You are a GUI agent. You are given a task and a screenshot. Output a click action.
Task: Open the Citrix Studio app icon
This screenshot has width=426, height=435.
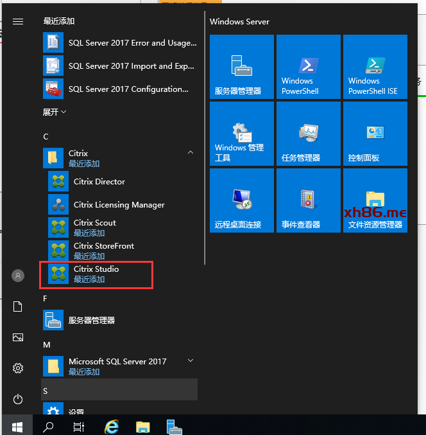coord(58,274)
